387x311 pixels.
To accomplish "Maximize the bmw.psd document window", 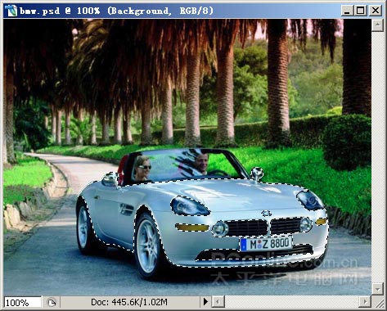I will tap(360, 11).
